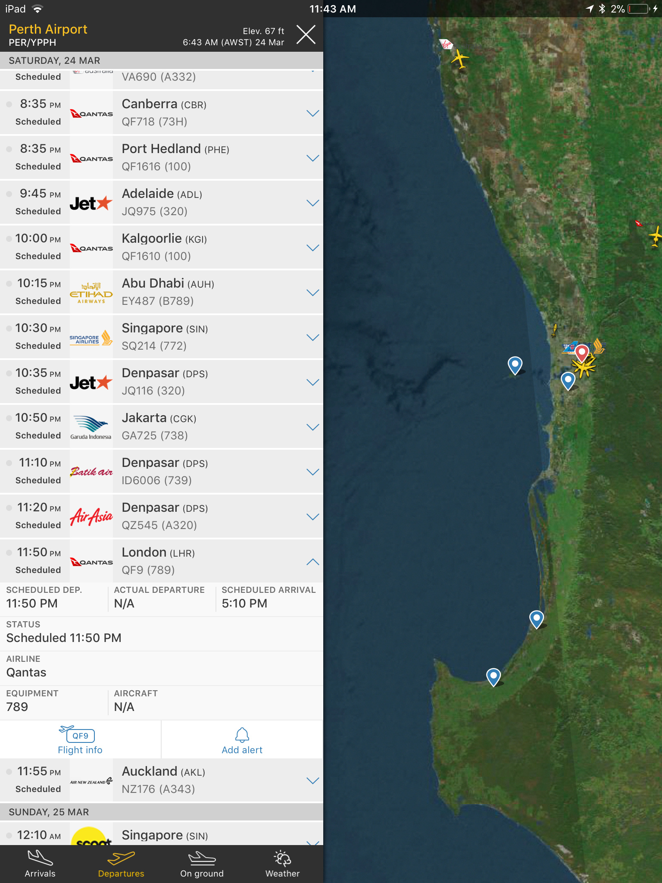Select the Virgin Australia aircraft on map
662x883 pixels.
pos(460,59)
